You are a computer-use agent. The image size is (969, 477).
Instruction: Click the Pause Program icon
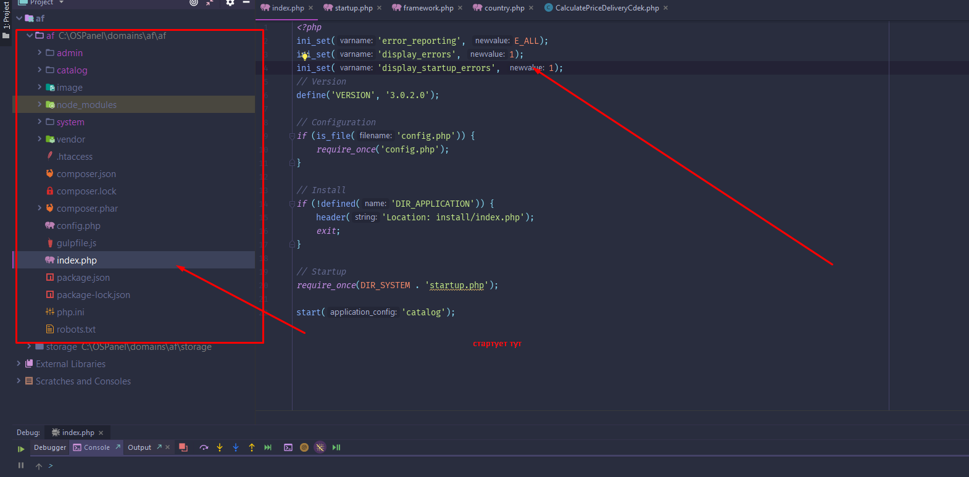(21, 465)
